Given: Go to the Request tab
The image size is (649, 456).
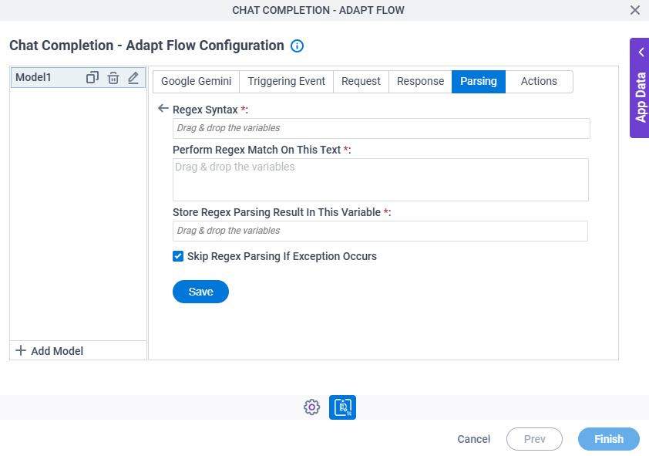Looking at the screenshot, I should [361, 81].
